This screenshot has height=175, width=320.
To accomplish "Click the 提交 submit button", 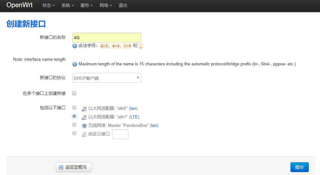I will pos(299,167).
